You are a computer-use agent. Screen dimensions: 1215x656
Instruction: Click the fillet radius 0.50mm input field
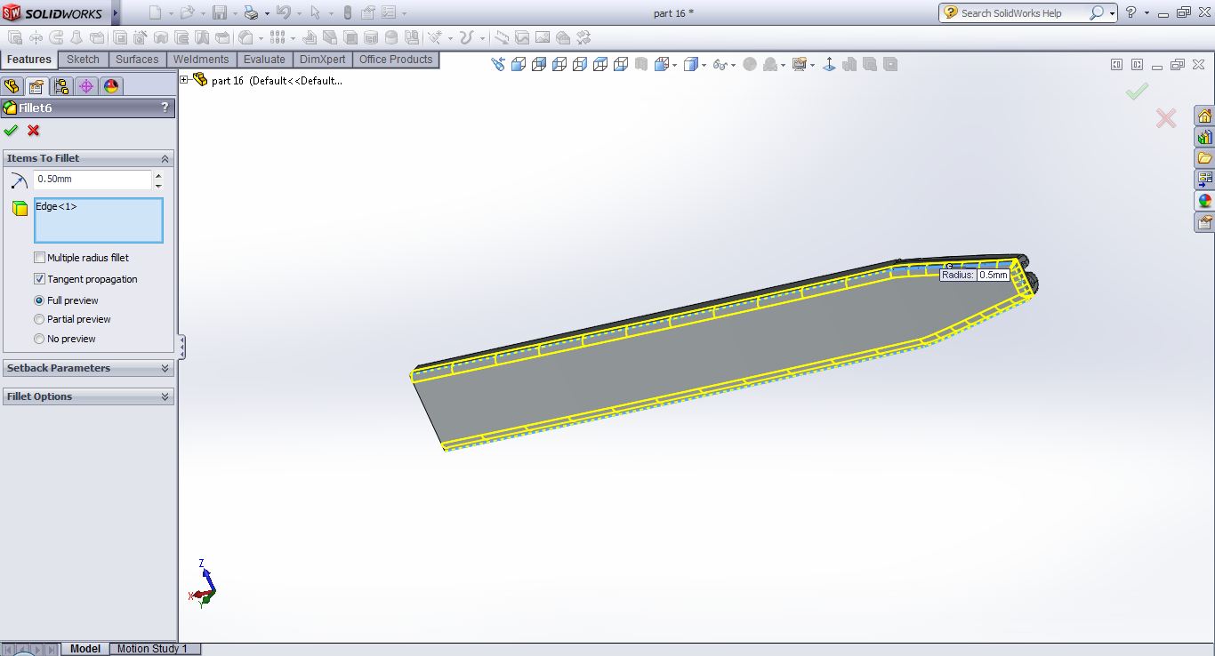point(93,180)
